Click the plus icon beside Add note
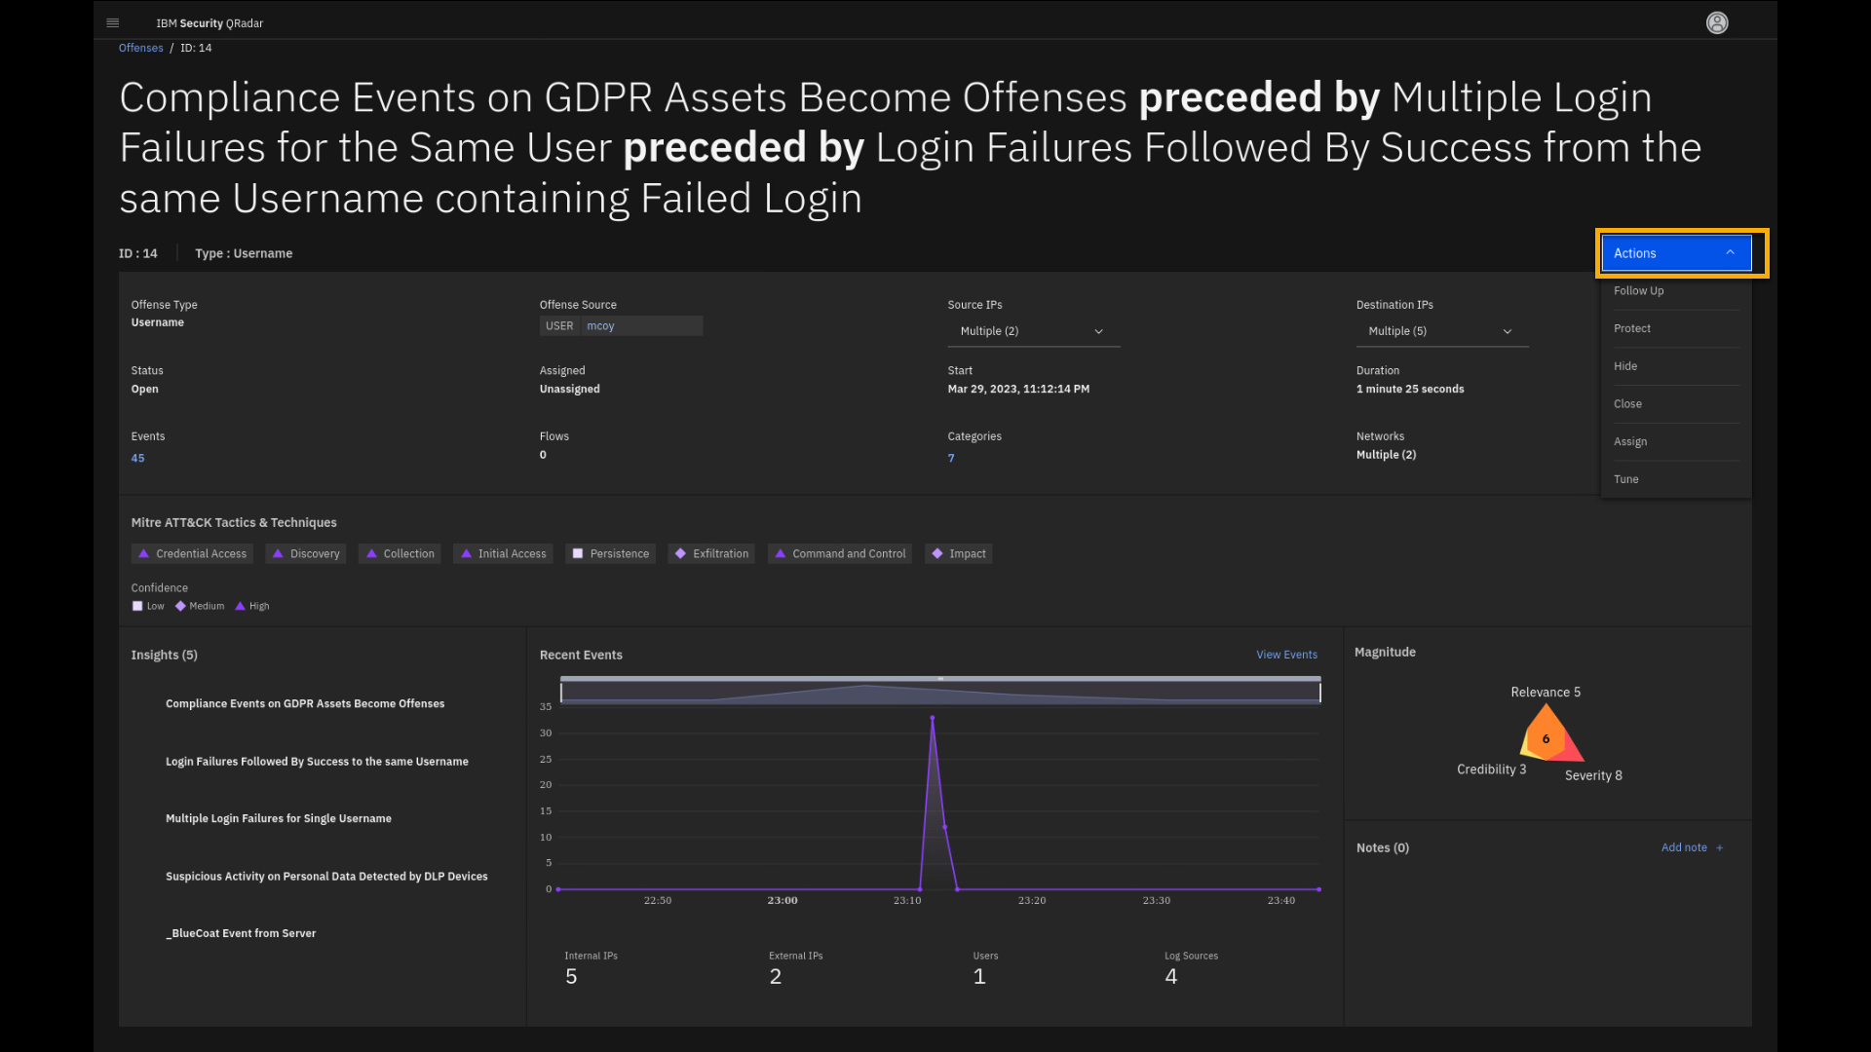Viewport: 1871px width, 1052px height. coord(1720,848)
